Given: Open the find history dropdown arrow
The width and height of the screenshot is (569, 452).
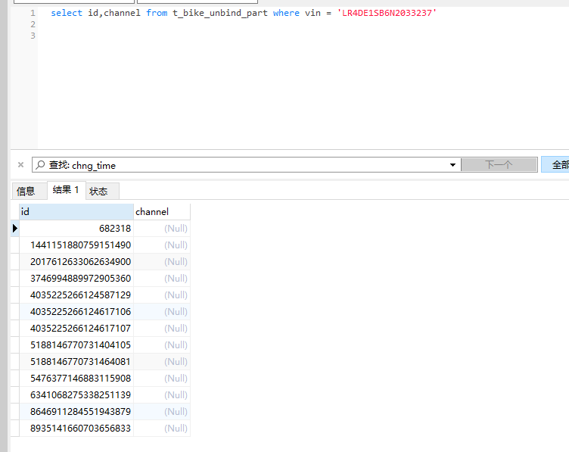Looking at the screenshot, I should click(x=453, y=165).
